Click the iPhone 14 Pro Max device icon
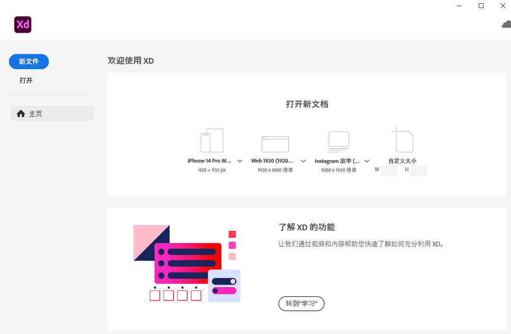 (212, 140)
